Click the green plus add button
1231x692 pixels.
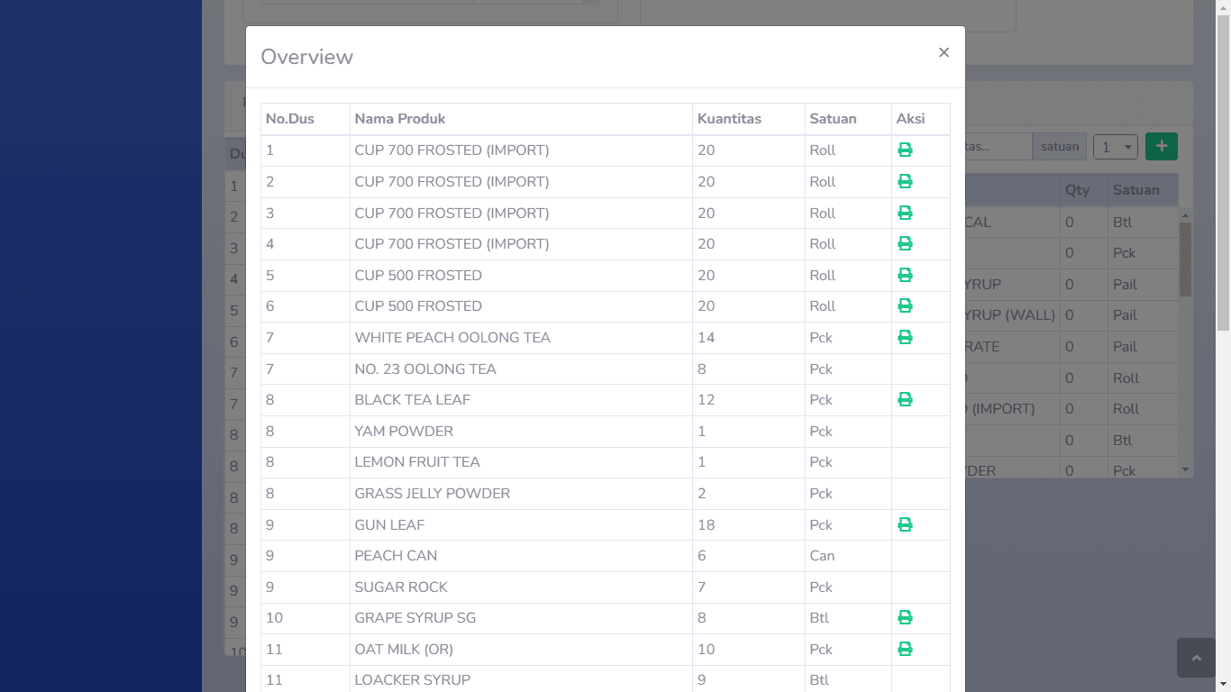tap(1161, 146)
